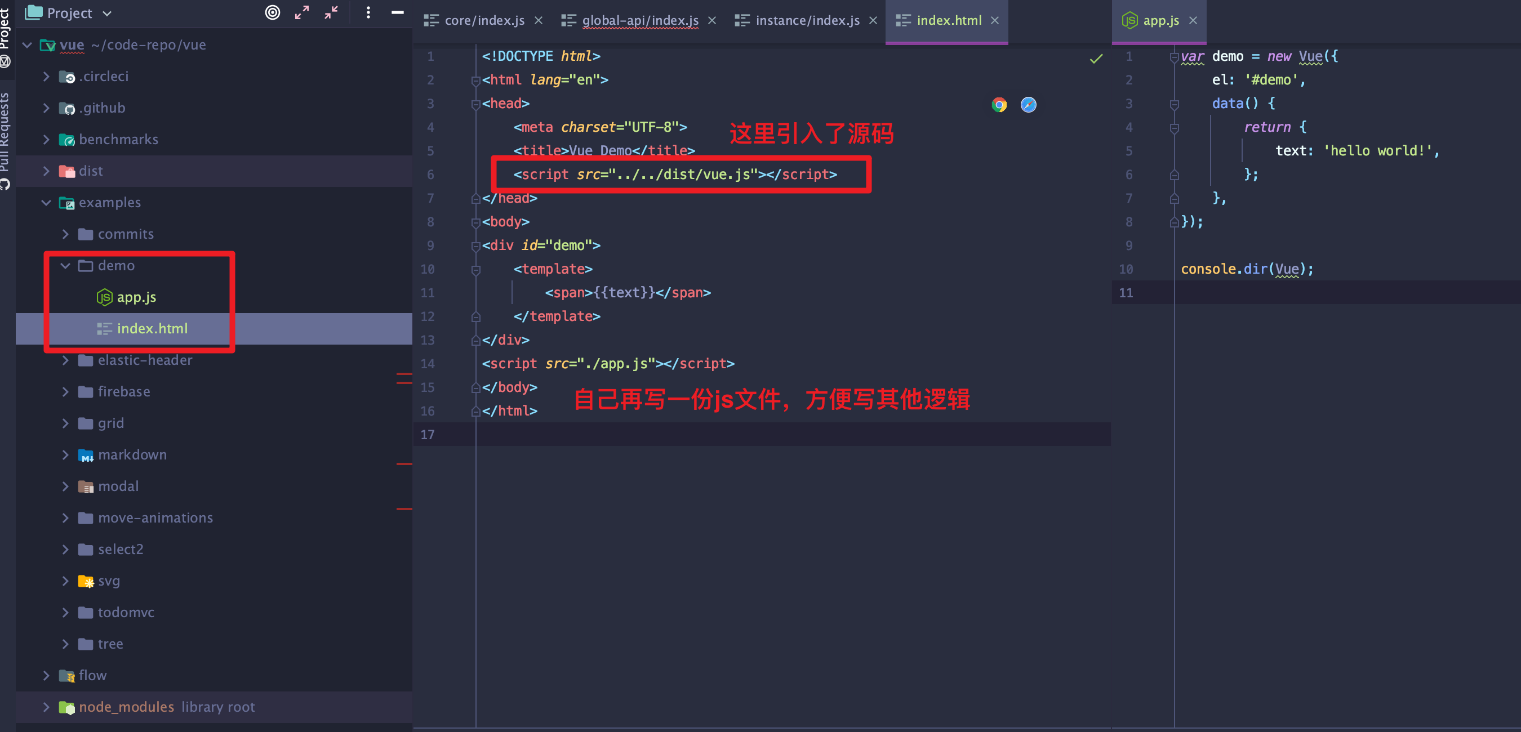1521x732 pixels.
Task: Select app.js in the project tree
Action: click(x=136, y=297)
